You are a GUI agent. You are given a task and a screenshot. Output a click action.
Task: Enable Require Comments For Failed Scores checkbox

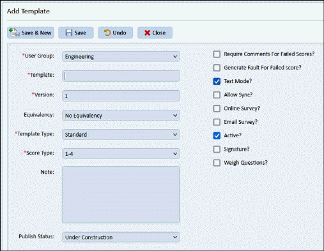point(217,54)
